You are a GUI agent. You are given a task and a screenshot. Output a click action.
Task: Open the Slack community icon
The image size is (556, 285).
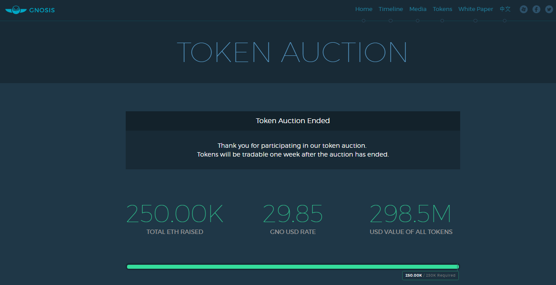pyautogui.click(x=523, y=9)
